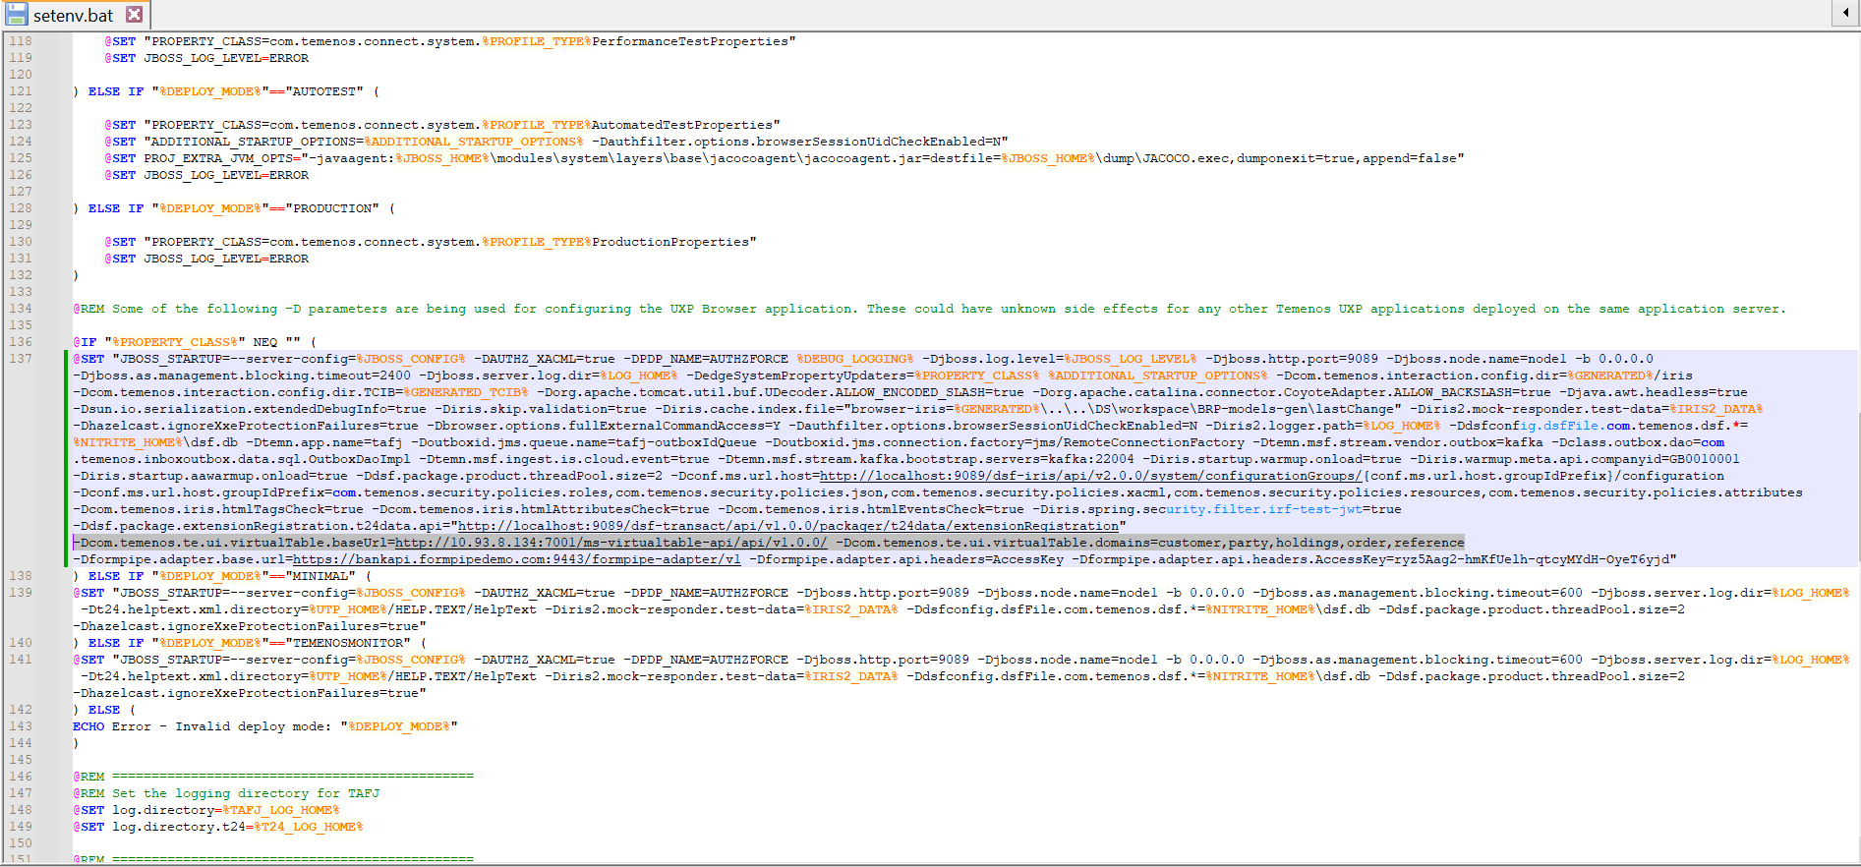Image resolution: width=1861 pixels, height=867 pixels.
Task: Open the bankapi.formpipedemo.com adapter link
Action: (517, 559)
